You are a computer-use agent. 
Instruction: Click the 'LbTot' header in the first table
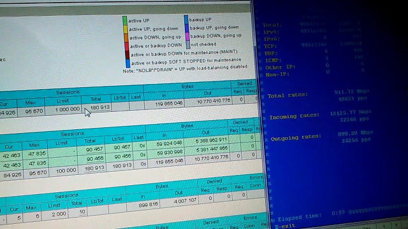[120, 98]
